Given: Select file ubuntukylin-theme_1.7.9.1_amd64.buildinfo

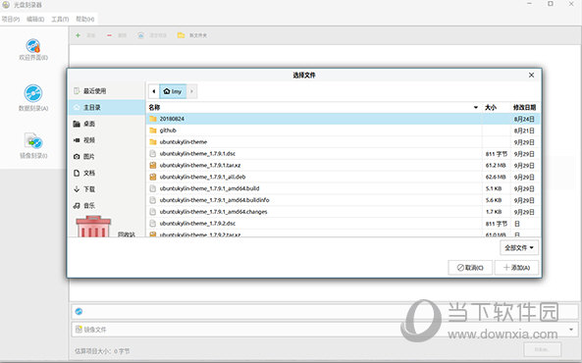Looking at the screenshot, I should pyautogui.click(x=343, y=200).
